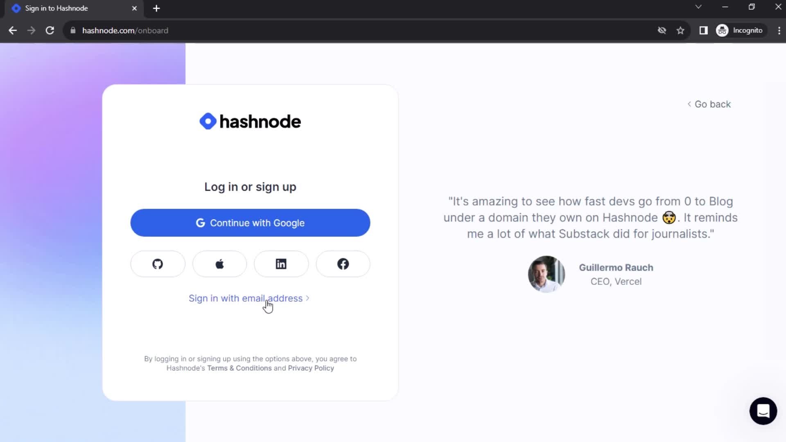Open the chat support widget icon
The height and width of the screenshot is (442, 786).
coord(763,411)
